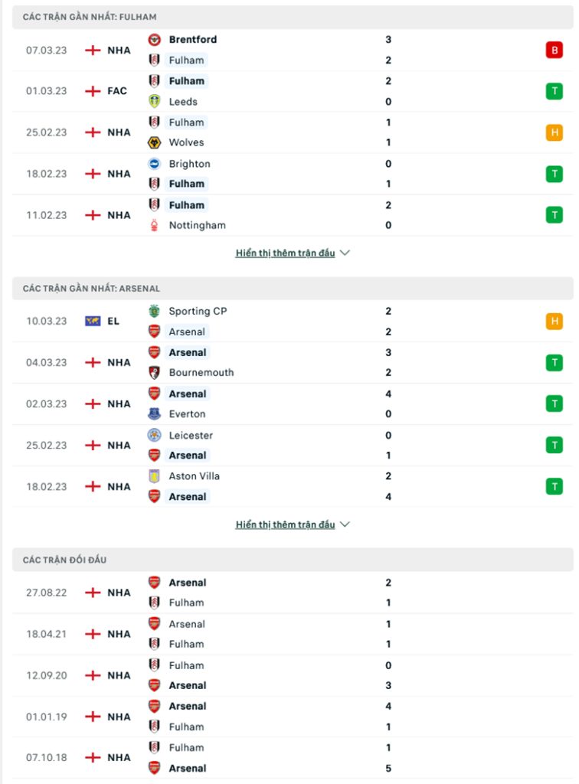The height and width of the screenshot is (784, 579).
Task: Expand more Fulham matches chevron
Action: (345, 253)
